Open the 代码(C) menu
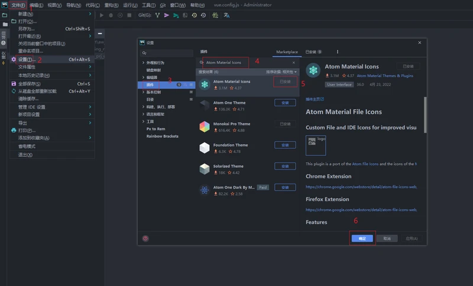 (x=93, y=5)
